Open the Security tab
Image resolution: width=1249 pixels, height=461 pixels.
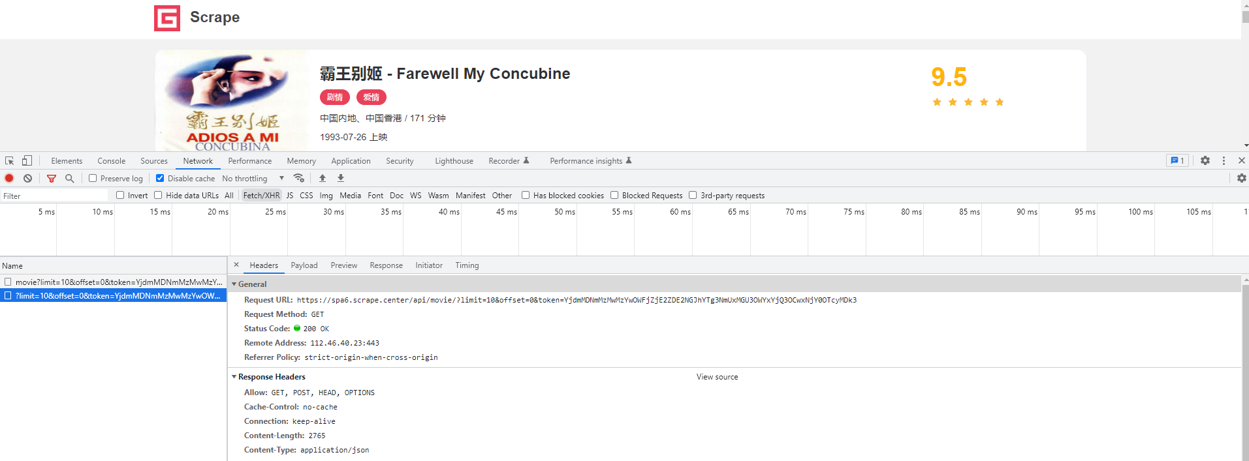[x=400, y=161]
